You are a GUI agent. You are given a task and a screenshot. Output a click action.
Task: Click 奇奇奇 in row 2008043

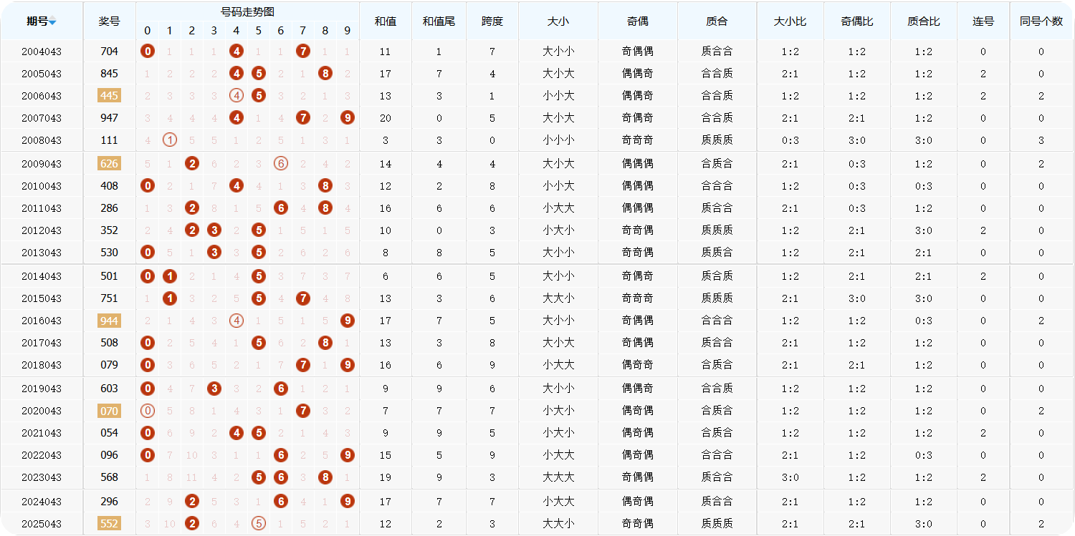coord(637,140)
